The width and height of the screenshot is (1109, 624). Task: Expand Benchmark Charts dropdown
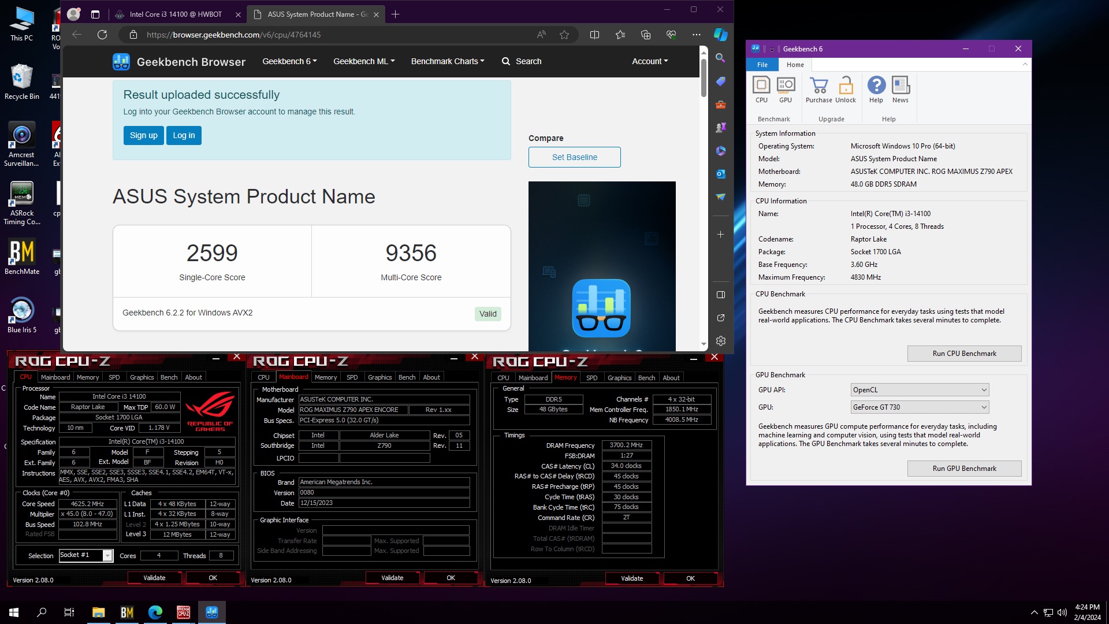pyautogui.click(x=448, y=61)
